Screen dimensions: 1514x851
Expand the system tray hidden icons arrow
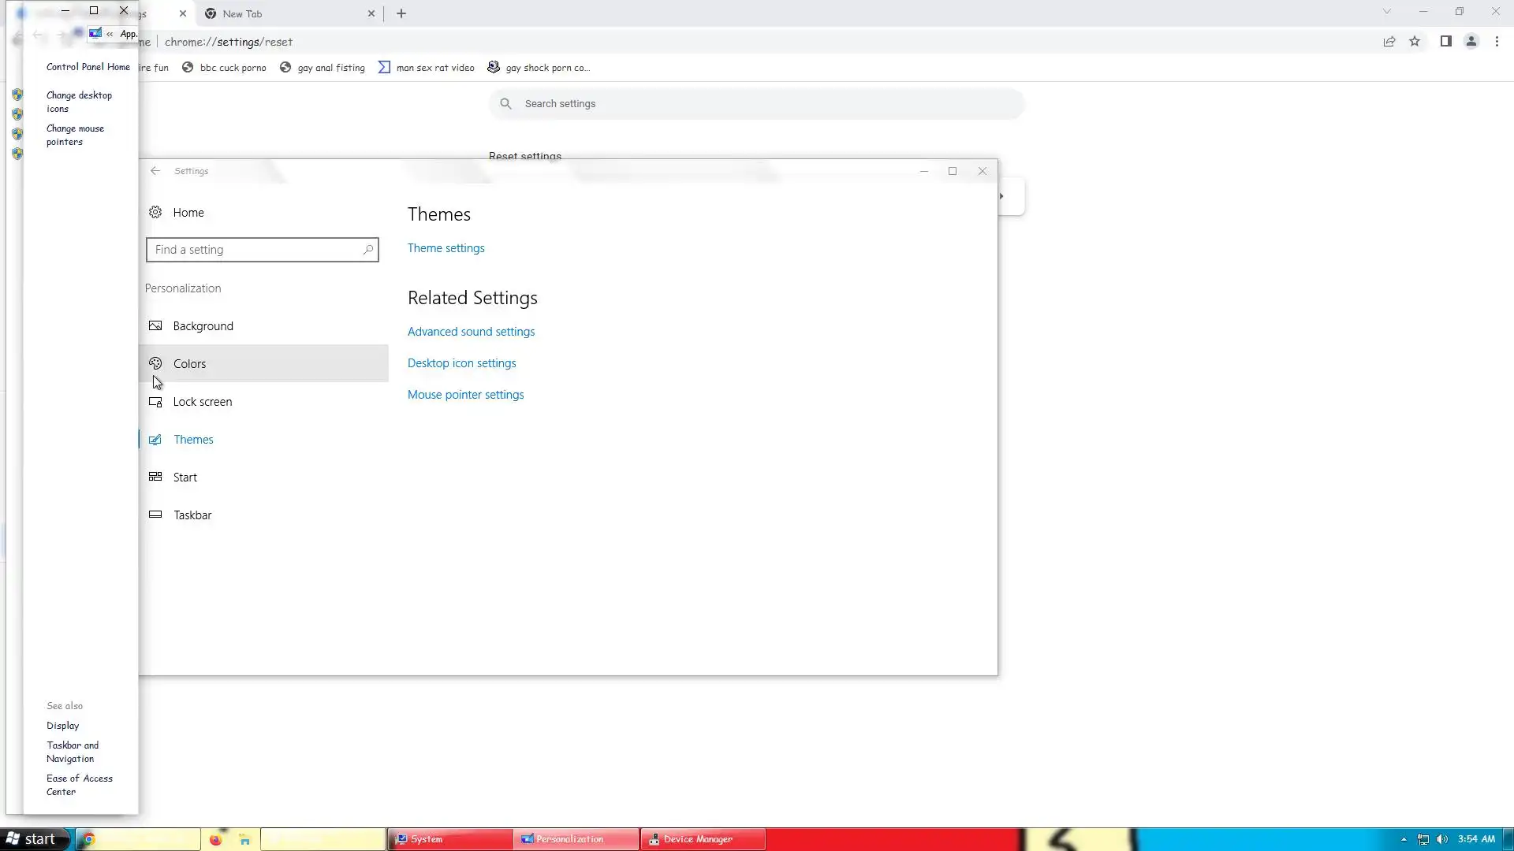1404,839
